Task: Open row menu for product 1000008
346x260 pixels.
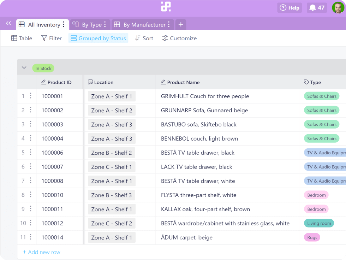Action: (31, 181)
